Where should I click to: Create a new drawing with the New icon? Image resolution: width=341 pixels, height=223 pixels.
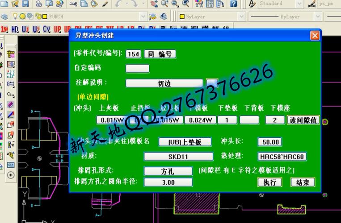(4, 3)
